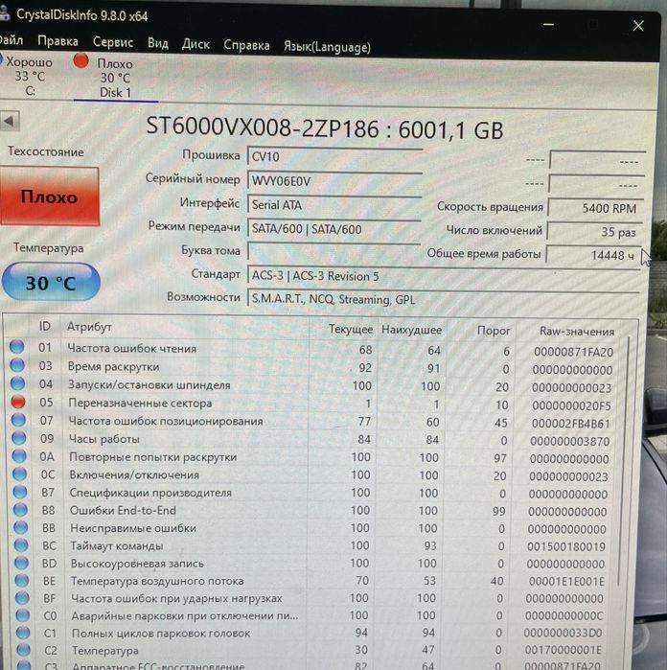The height and width of the screenshot is (670, 667).
Task: Open the Сервис menu
Action: click(x=113, y=42)
